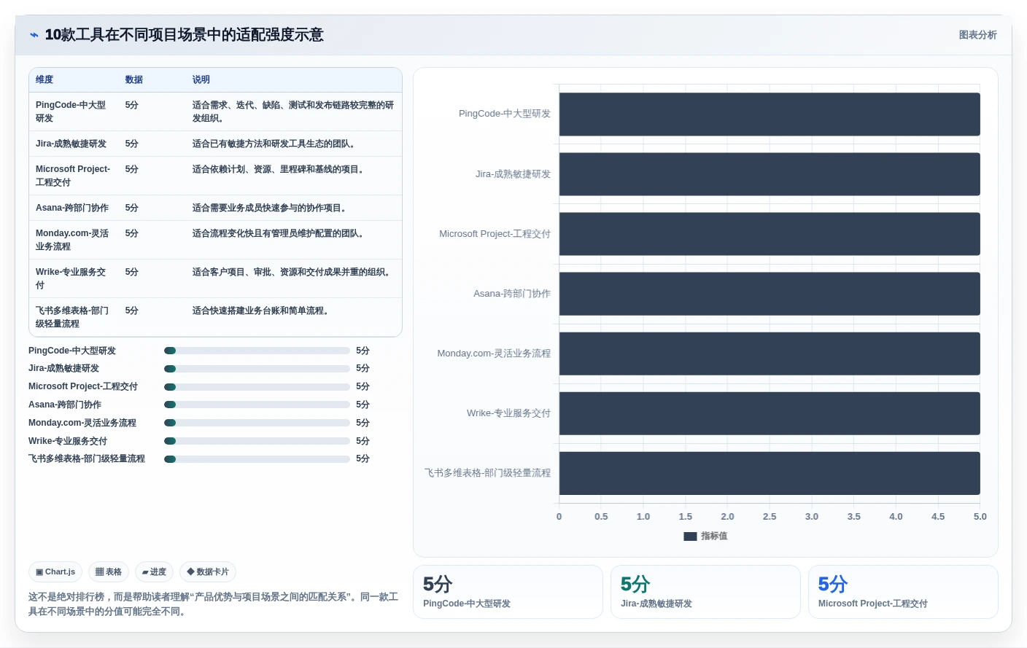Viewport: 1027px width, 648px height.
Task: Click the Jira-成熟敏捷研发 progress bar
Action: tap(257, 369)
